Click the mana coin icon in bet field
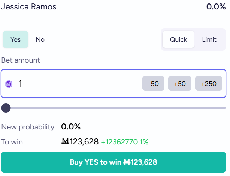Screen dimensions: 230x176 [x=9, y=84]
